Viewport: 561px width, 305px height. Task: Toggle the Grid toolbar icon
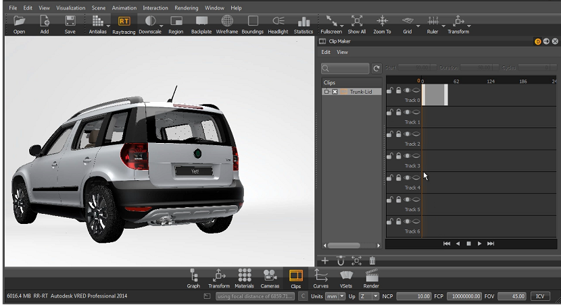[408, 21]
